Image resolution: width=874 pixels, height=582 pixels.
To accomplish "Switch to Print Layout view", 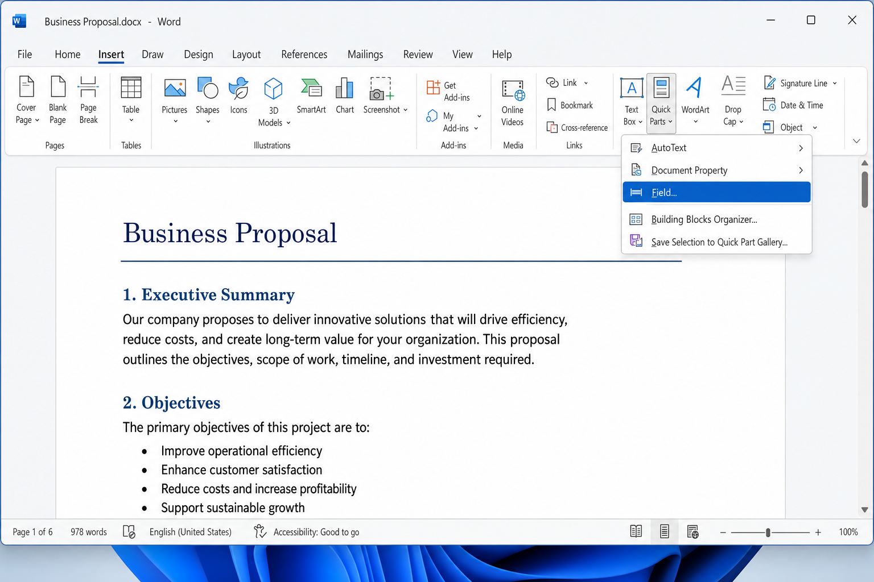I will point(664,531).
